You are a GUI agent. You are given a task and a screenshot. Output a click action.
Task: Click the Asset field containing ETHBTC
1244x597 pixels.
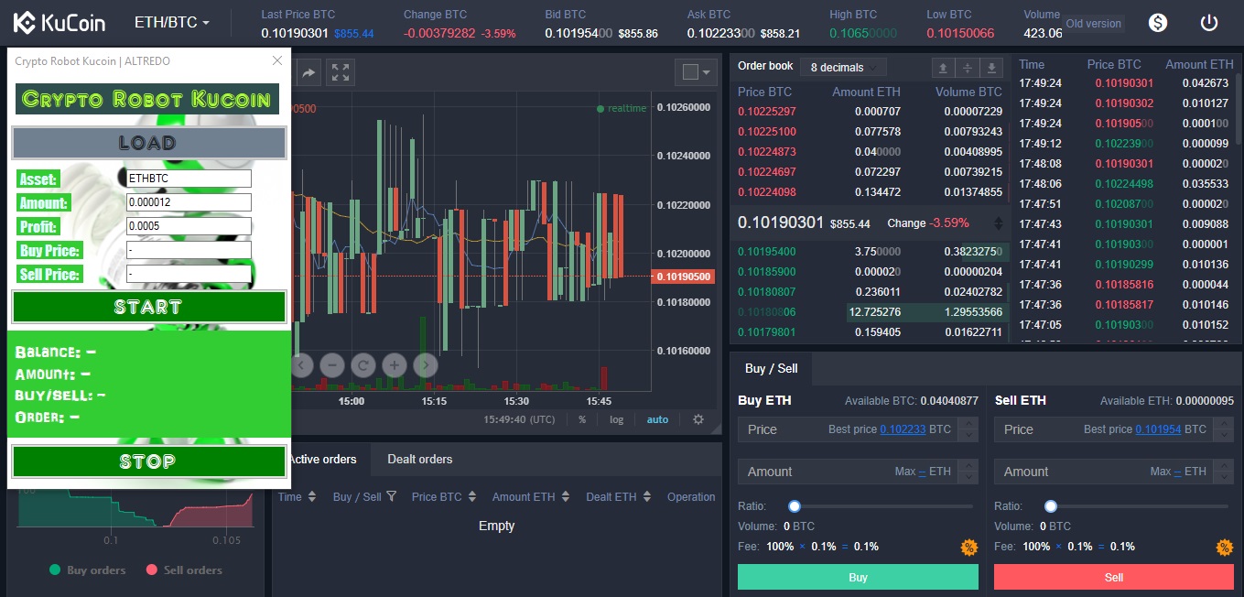(x=189, y=179)
